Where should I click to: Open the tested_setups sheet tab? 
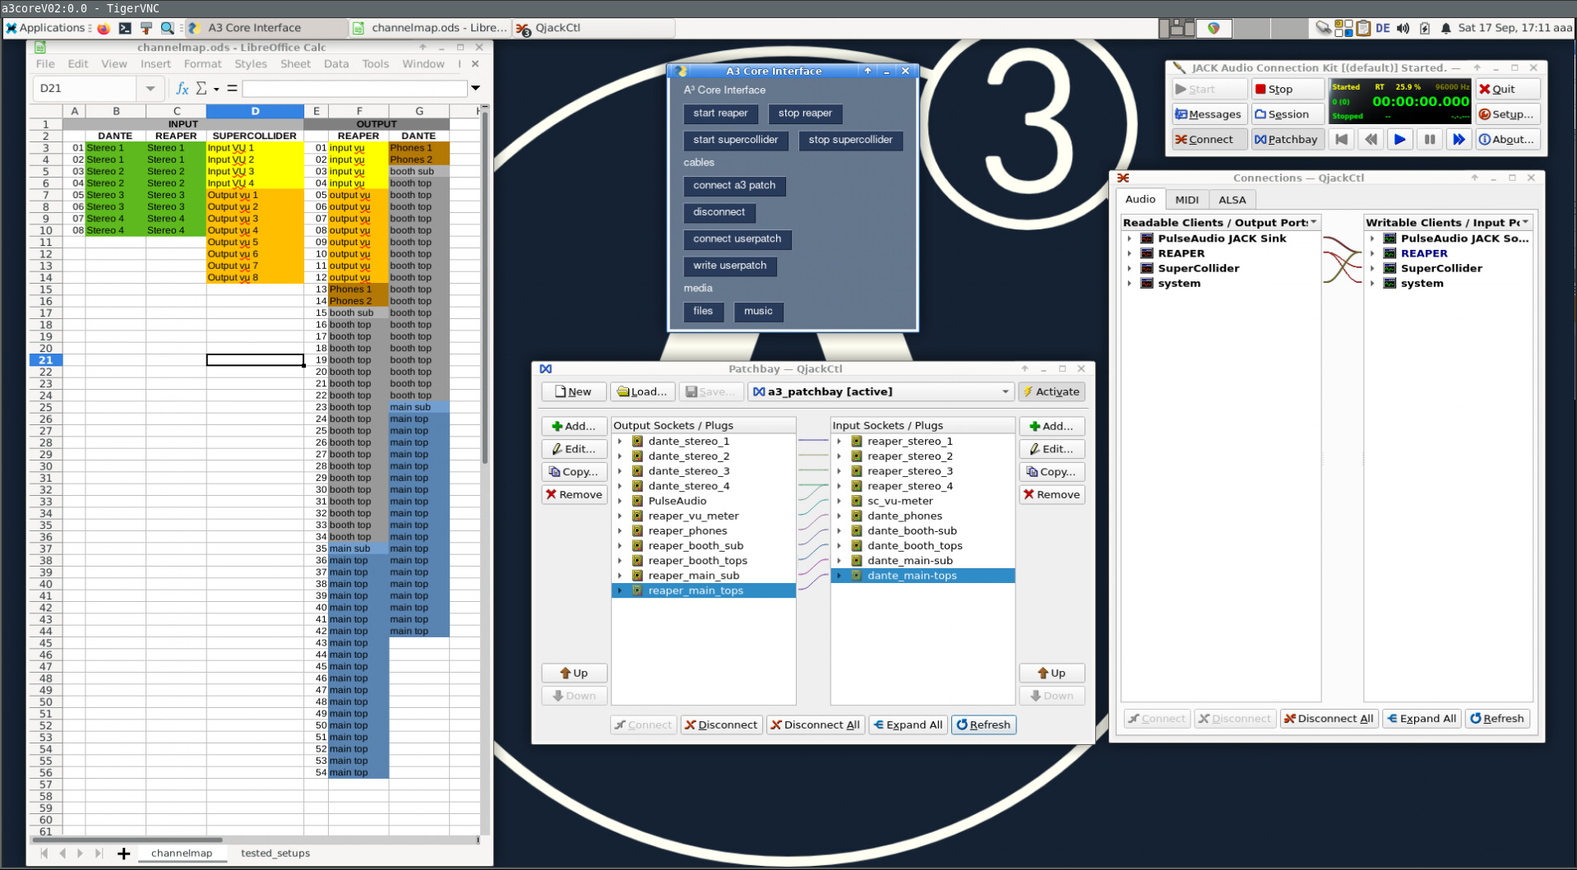(275, 853)
